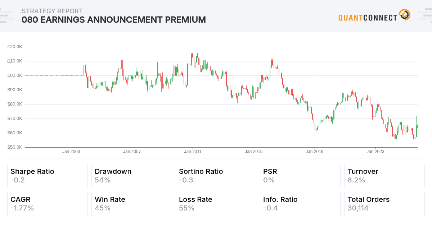Click the Drawdown value 54%

(103, 180)
